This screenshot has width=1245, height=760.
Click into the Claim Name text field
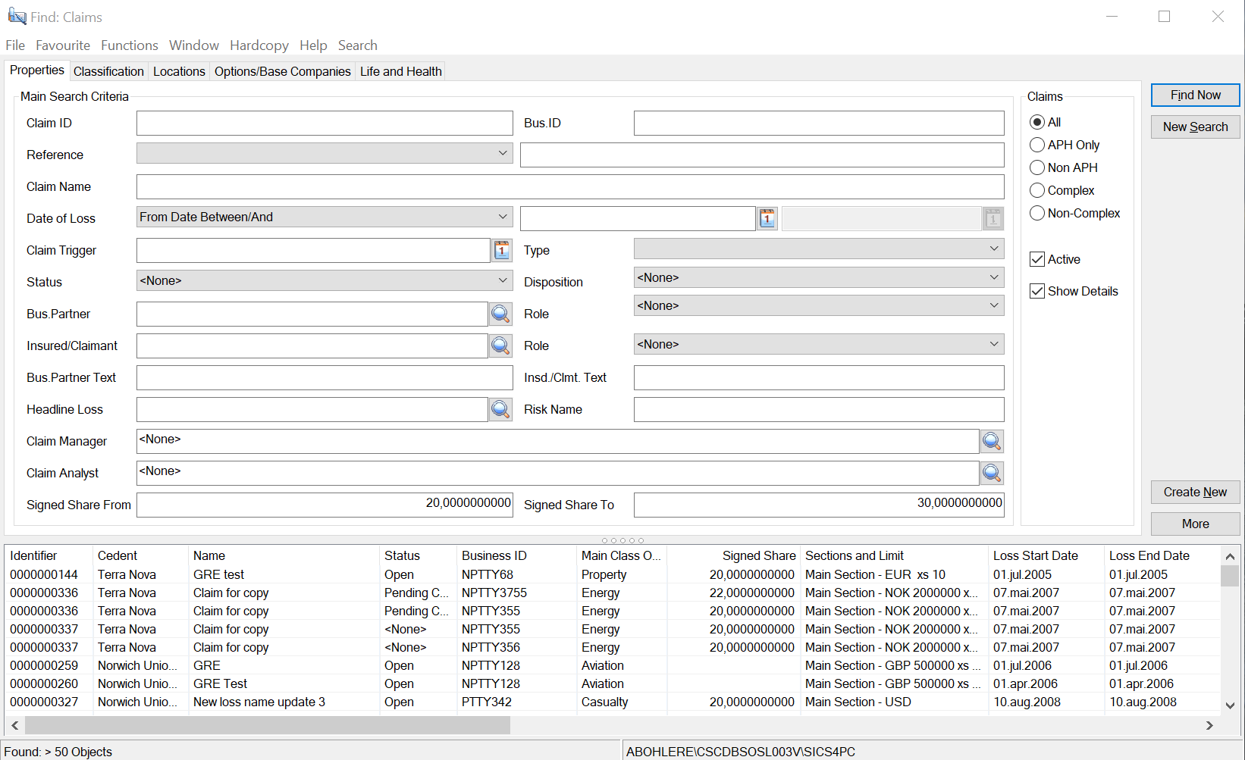570,187
